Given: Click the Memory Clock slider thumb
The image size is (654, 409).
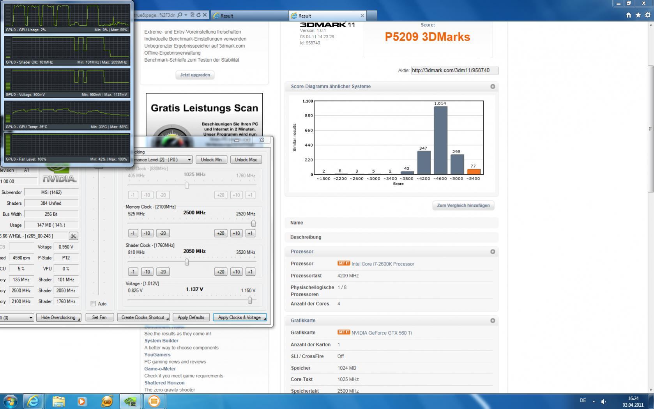Looking at the screenshot, I should click(x=253, y=223).
